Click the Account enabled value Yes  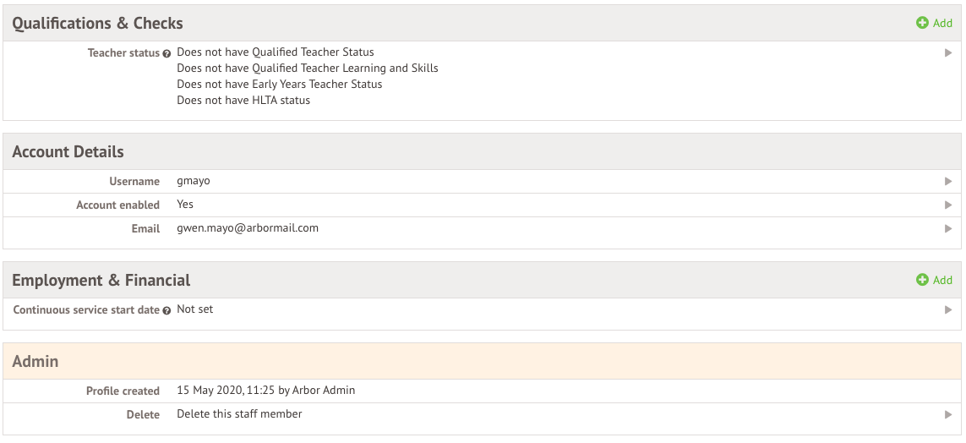click(x=185, y=204)
